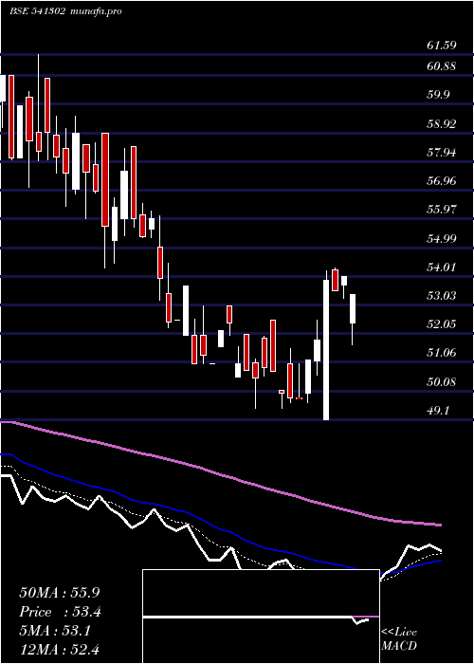Click the tall white candle reaching 49.1
Screen dimensions: 474x664
pos(326,350)
